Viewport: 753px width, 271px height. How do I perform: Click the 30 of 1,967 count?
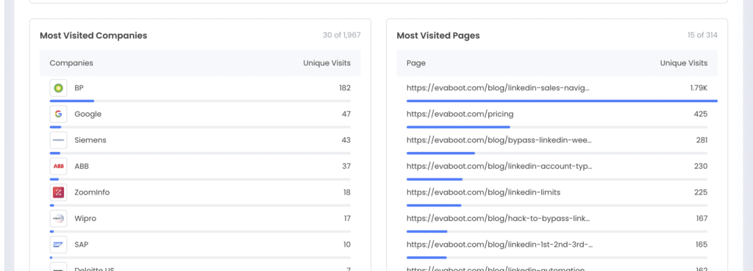pos(341,35)
